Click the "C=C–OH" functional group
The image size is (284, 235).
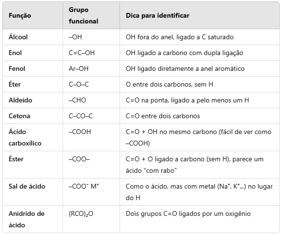point(82,53)
